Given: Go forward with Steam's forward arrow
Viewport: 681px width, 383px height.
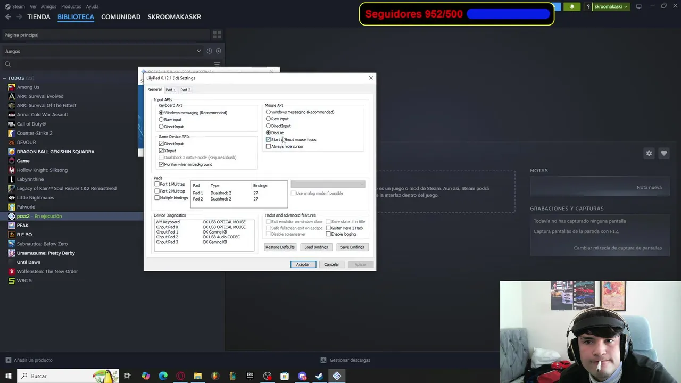Looking at the screenshot, I should [x=19, y=17].
